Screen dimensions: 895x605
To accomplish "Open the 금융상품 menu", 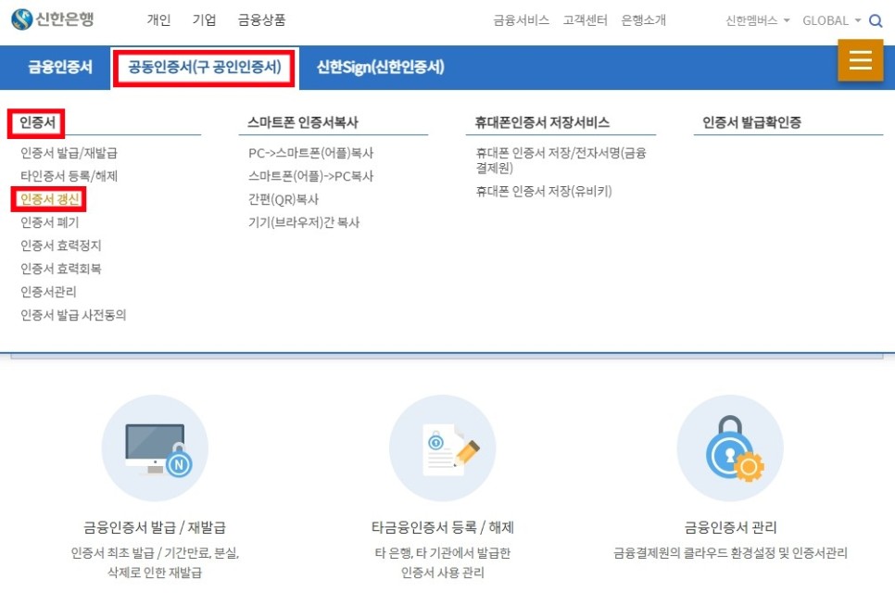I will pos(261,20).
